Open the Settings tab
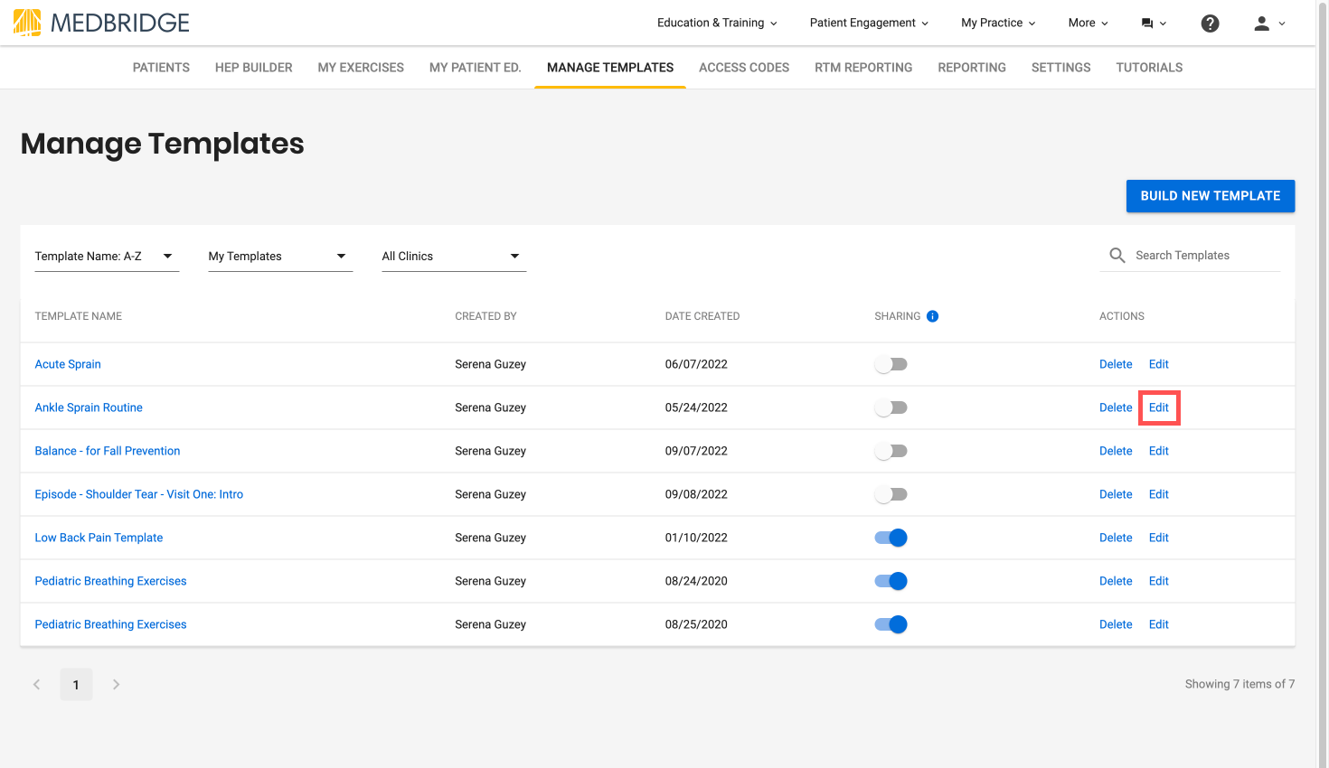Screen dimensions: 1329x768 tap(1061, 68)
